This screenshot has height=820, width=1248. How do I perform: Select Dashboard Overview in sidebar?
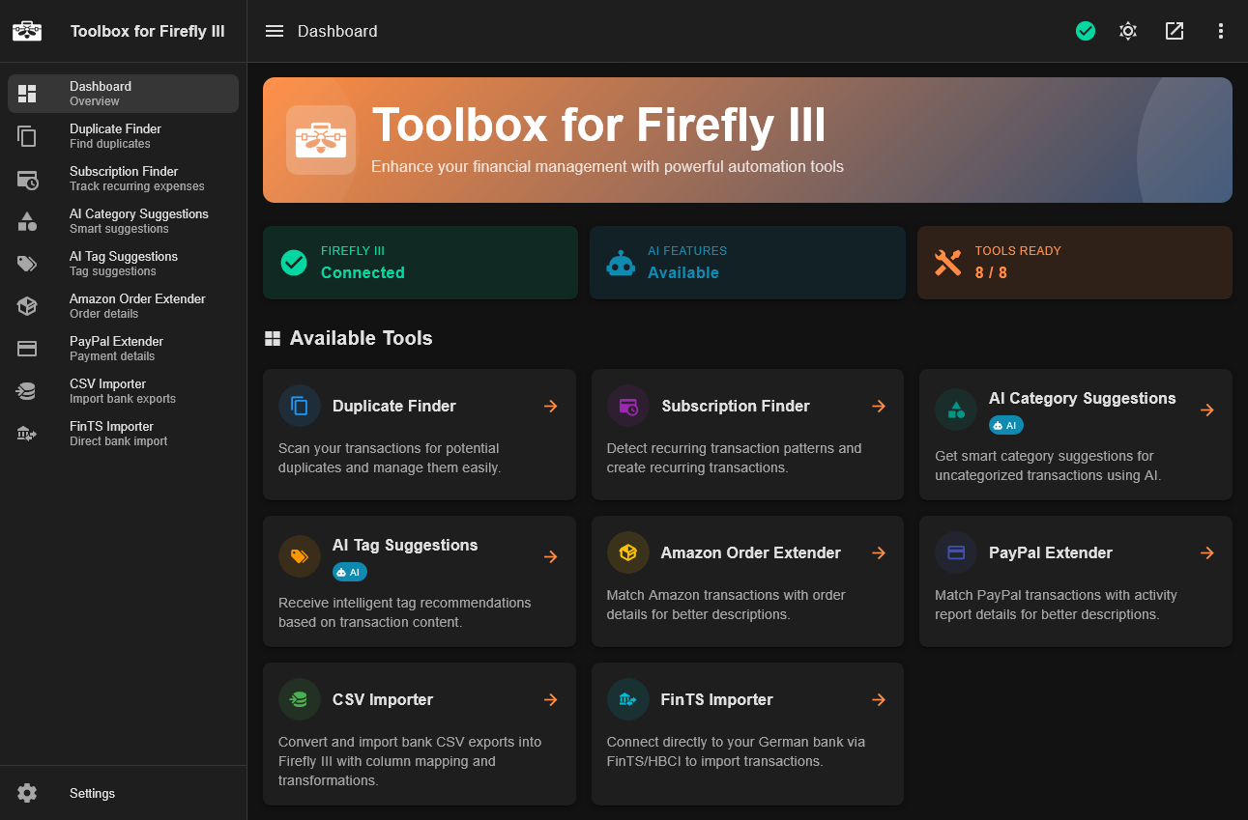(123, 94)
